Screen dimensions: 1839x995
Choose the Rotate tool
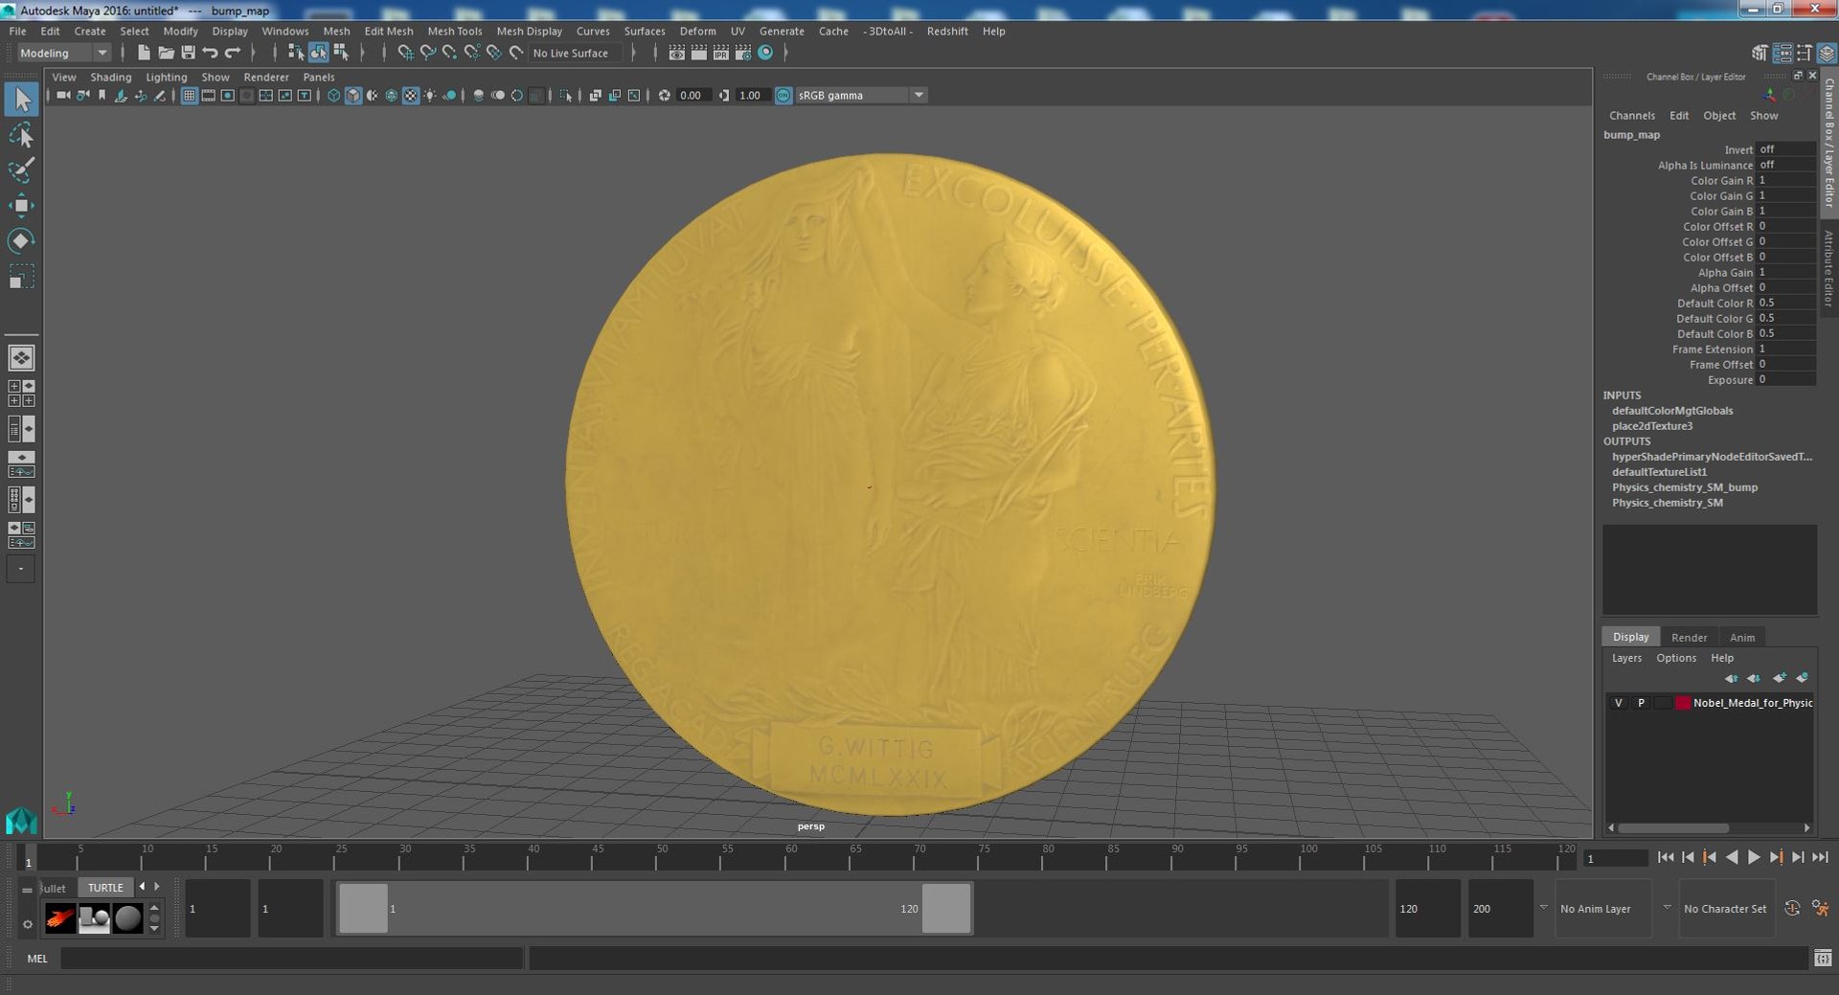point(21,240)
